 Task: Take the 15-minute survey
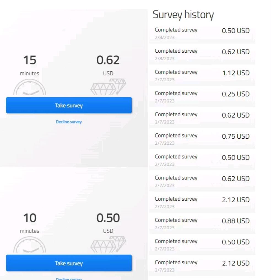(69, 105)
